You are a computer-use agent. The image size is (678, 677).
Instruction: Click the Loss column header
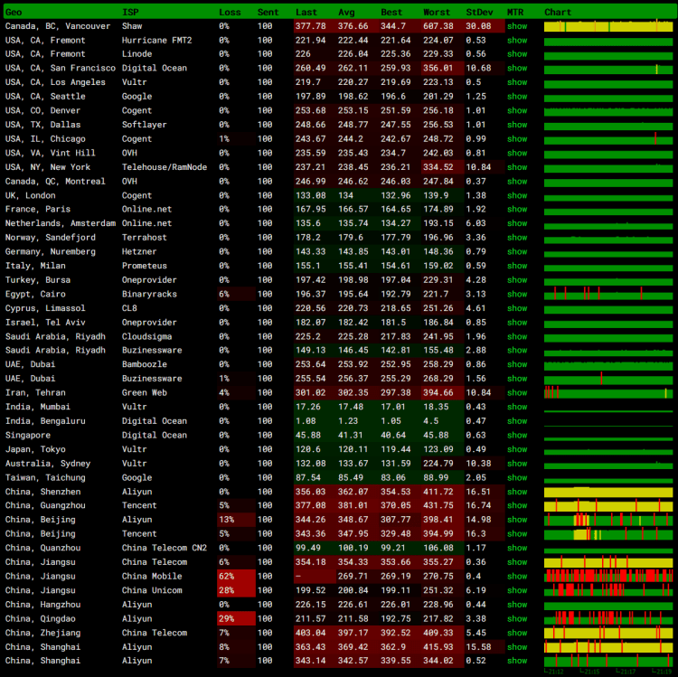coord(230,12)
